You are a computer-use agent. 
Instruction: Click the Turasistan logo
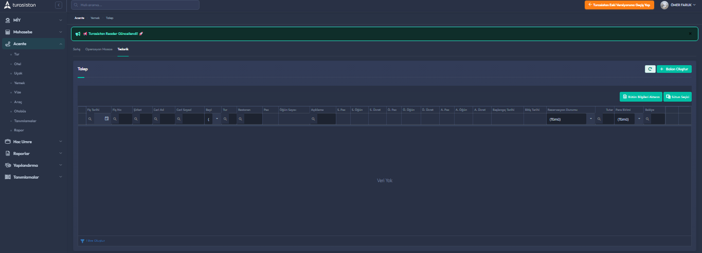pyautogui.click(x=21, y=5)
